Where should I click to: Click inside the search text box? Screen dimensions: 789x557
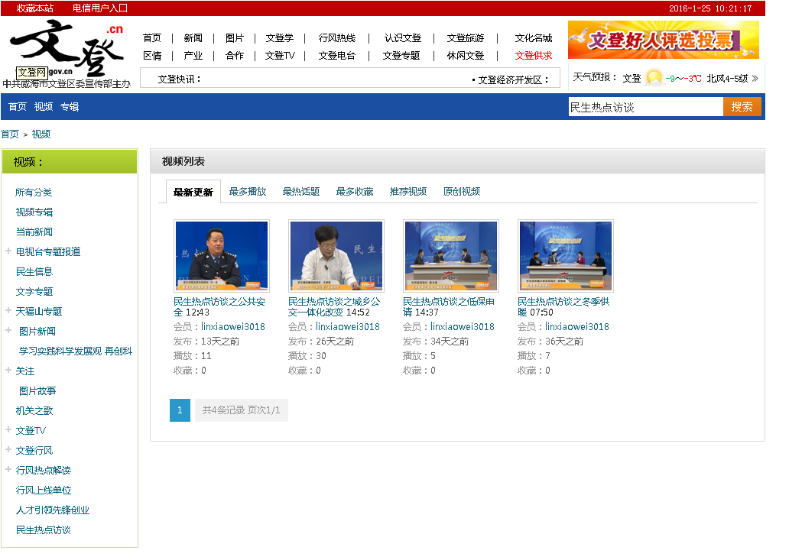click(x=645, y=107)
